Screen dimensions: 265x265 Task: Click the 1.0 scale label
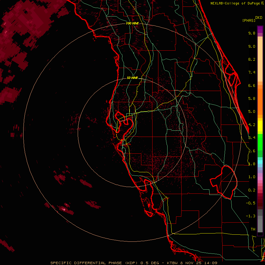(x=252, y=177)
